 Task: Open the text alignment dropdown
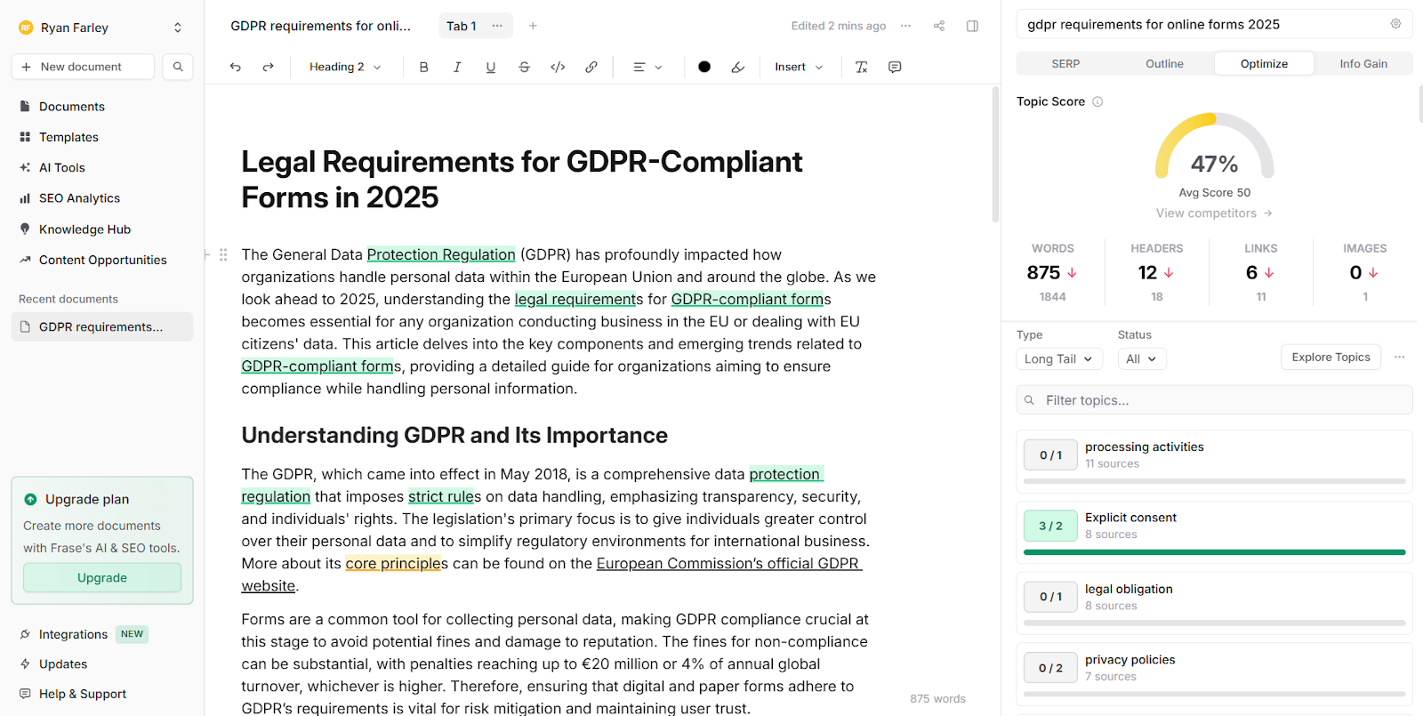pos(647,67)
